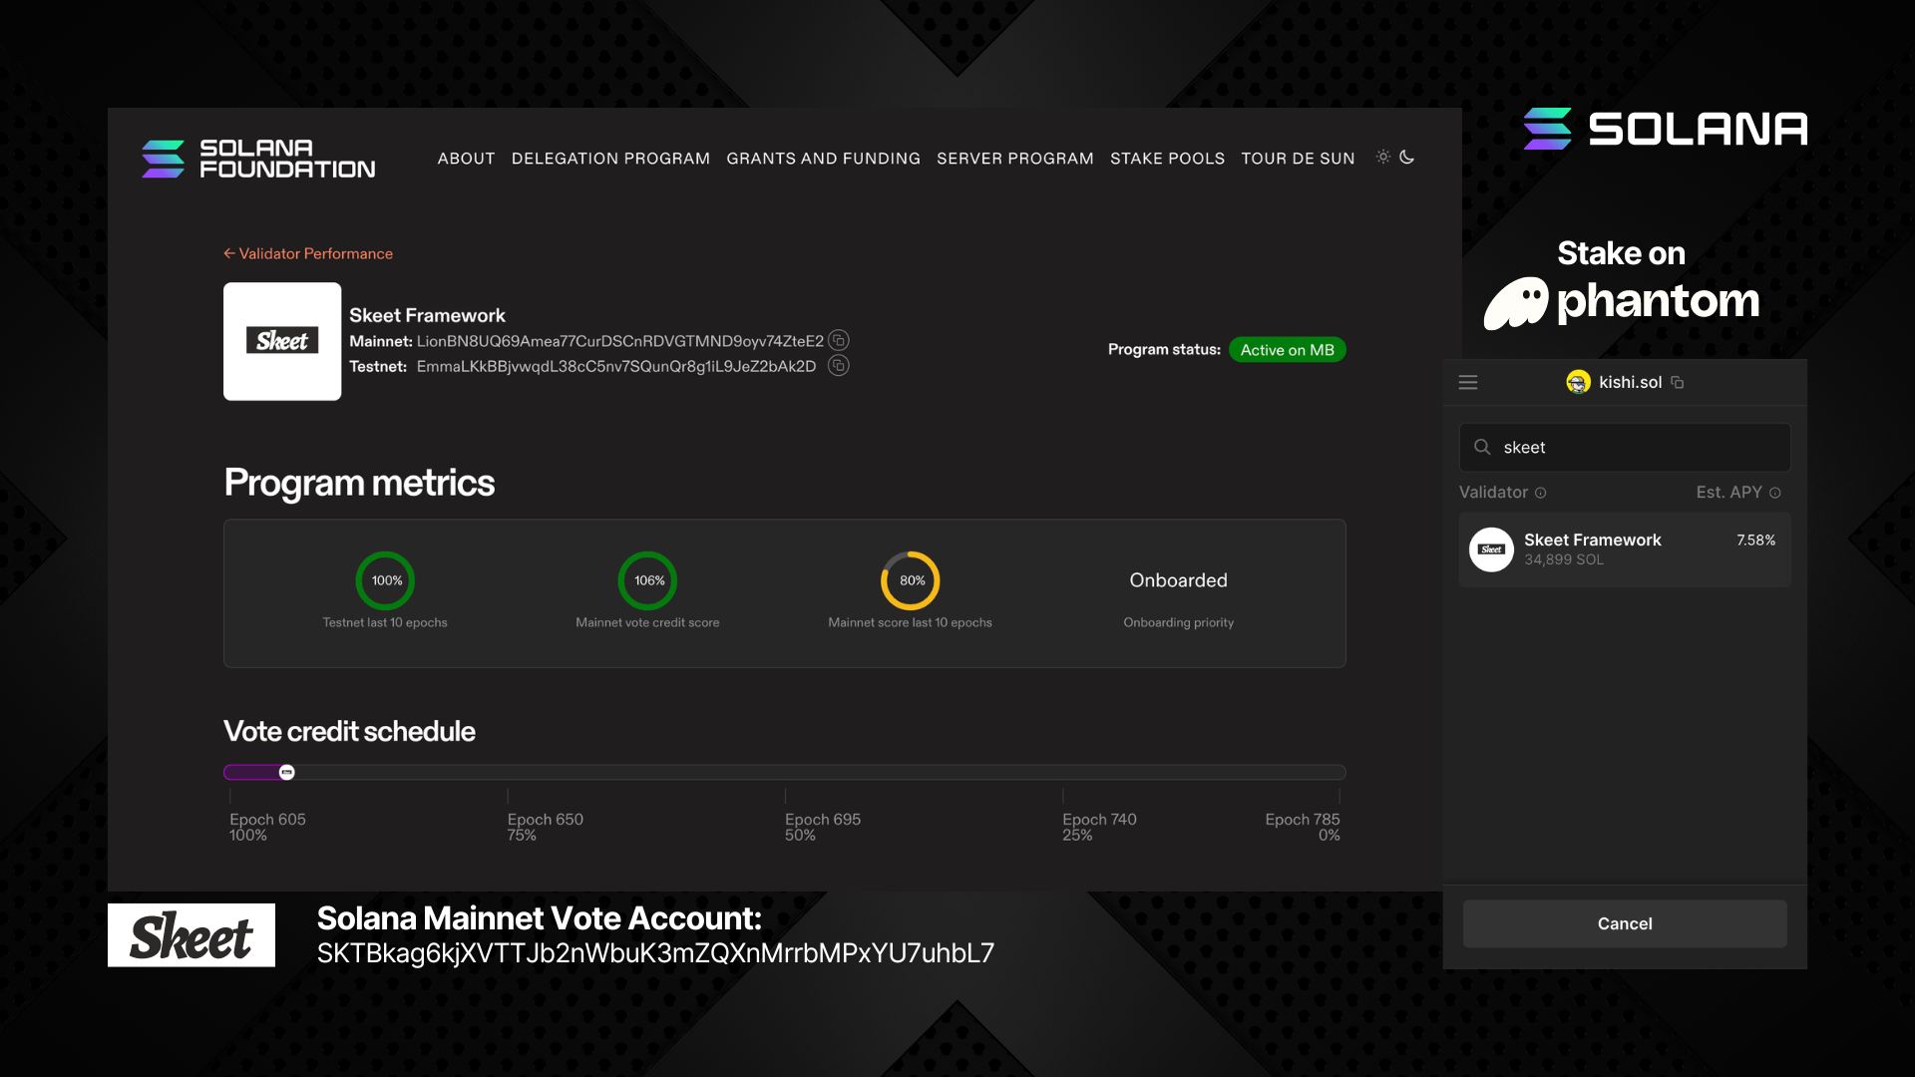This screenshot has width=1915, height=1077.
Task: Switch to light mode with the sun icon
Action: (1383, 157)
